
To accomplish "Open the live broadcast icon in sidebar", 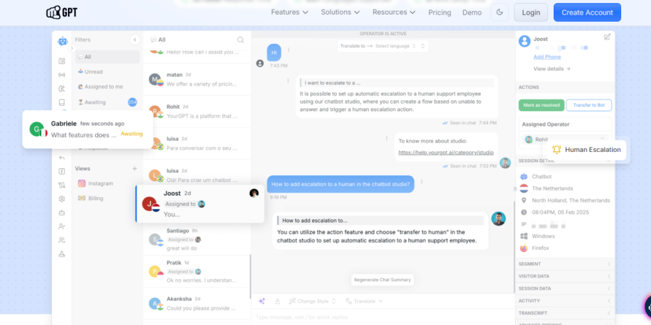I will coord(62,75).
